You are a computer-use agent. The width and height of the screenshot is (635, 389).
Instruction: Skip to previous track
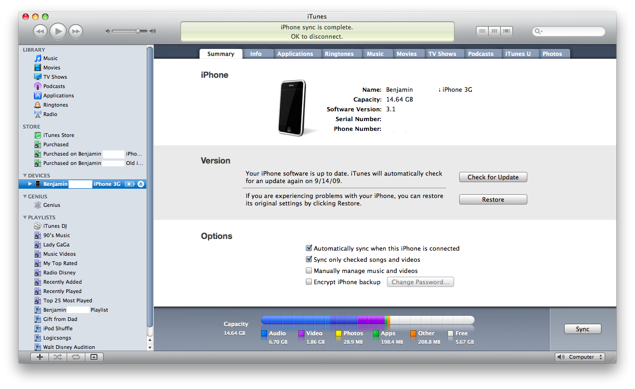(41, 32)
